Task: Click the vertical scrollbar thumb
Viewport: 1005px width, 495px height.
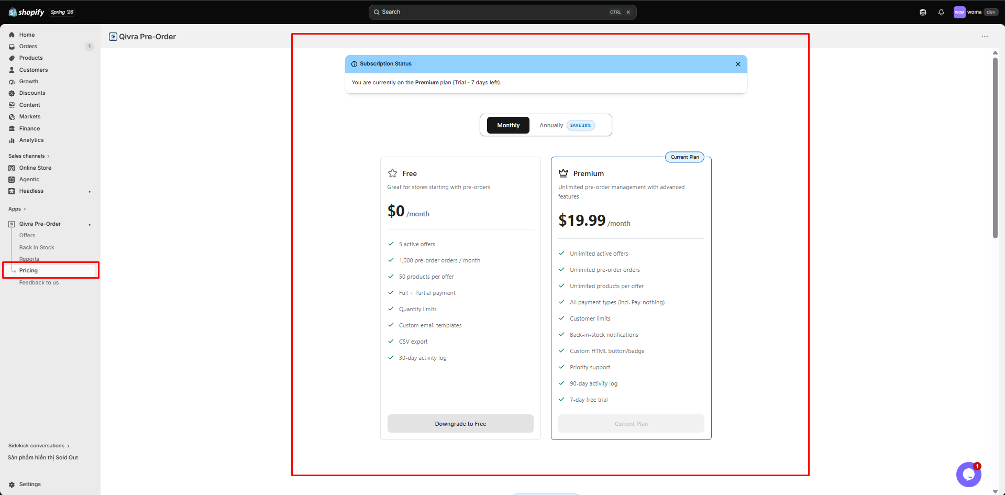Action: point(995,148)
